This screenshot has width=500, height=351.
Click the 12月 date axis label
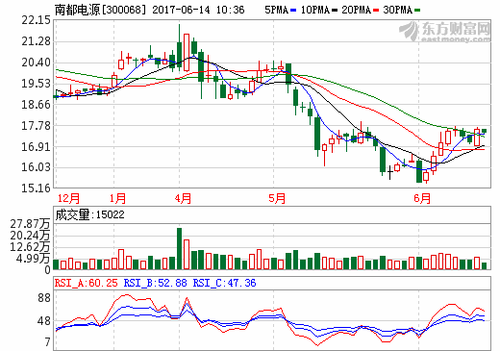(x=68, y=198)
